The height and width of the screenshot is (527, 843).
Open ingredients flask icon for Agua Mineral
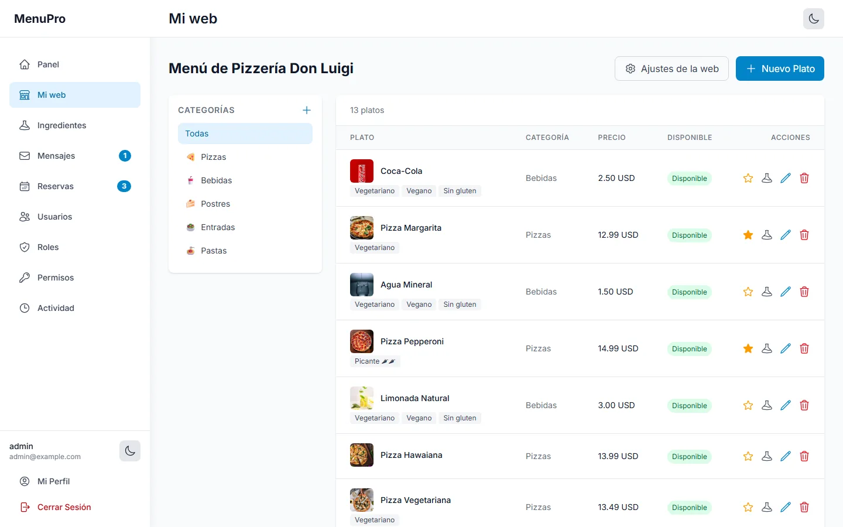(x=767, y=292)
